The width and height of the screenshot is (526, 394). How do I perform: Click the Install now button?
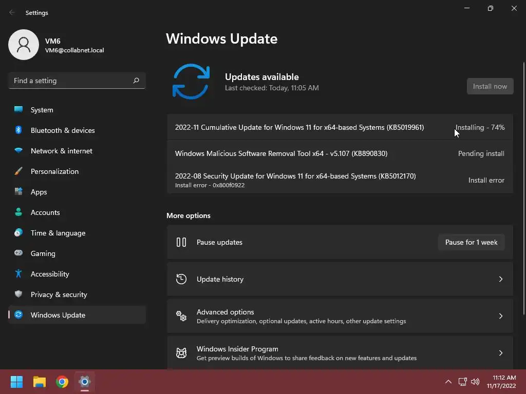click(490, 86)
